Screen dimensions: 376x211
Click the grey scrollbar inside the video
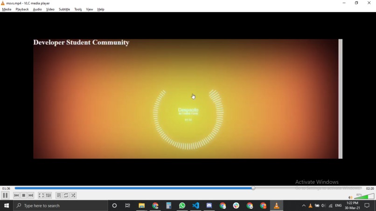340,99
